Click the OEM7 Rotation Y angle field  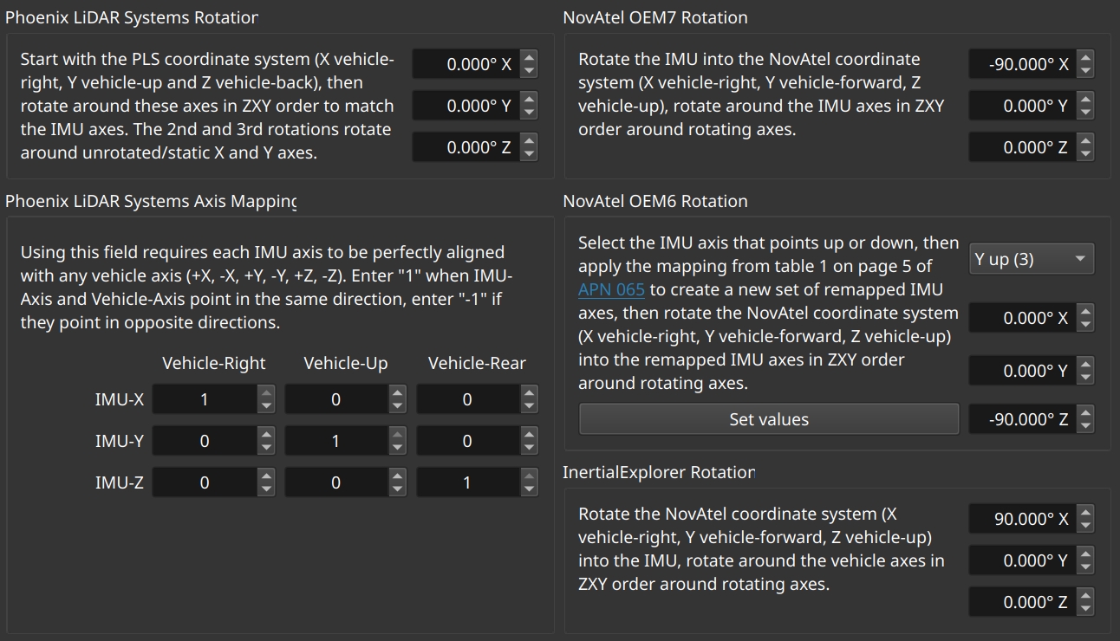[1022, 106]
